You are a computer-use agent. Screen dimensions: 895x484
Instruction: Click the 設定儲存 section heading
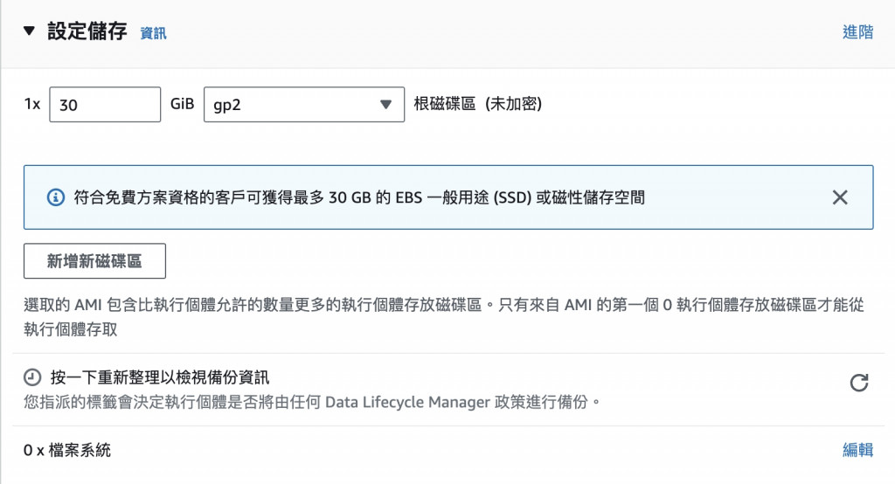87,32
